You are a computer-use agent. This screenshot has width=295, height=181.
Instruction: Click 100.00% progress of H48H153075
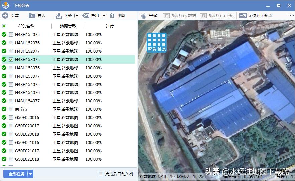coord(93,60)
